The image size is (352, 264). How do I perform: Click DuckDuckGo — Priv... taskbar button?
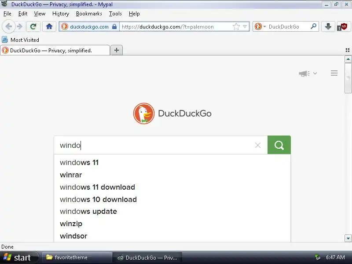coord(147,257)
